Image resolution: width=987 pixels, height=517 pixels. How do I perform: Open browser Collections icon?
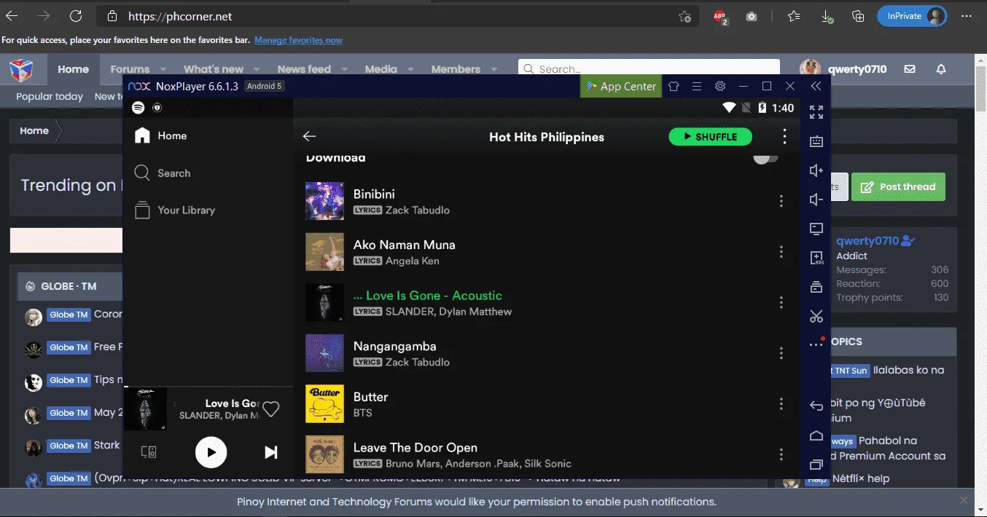(x=858, y=16)
